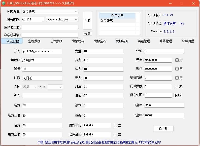Image resolution: width=200 pixels, height=146 pixels.
Task: Click the TLBB_GM Tool app icon
Action: click(x=4, y=3)
